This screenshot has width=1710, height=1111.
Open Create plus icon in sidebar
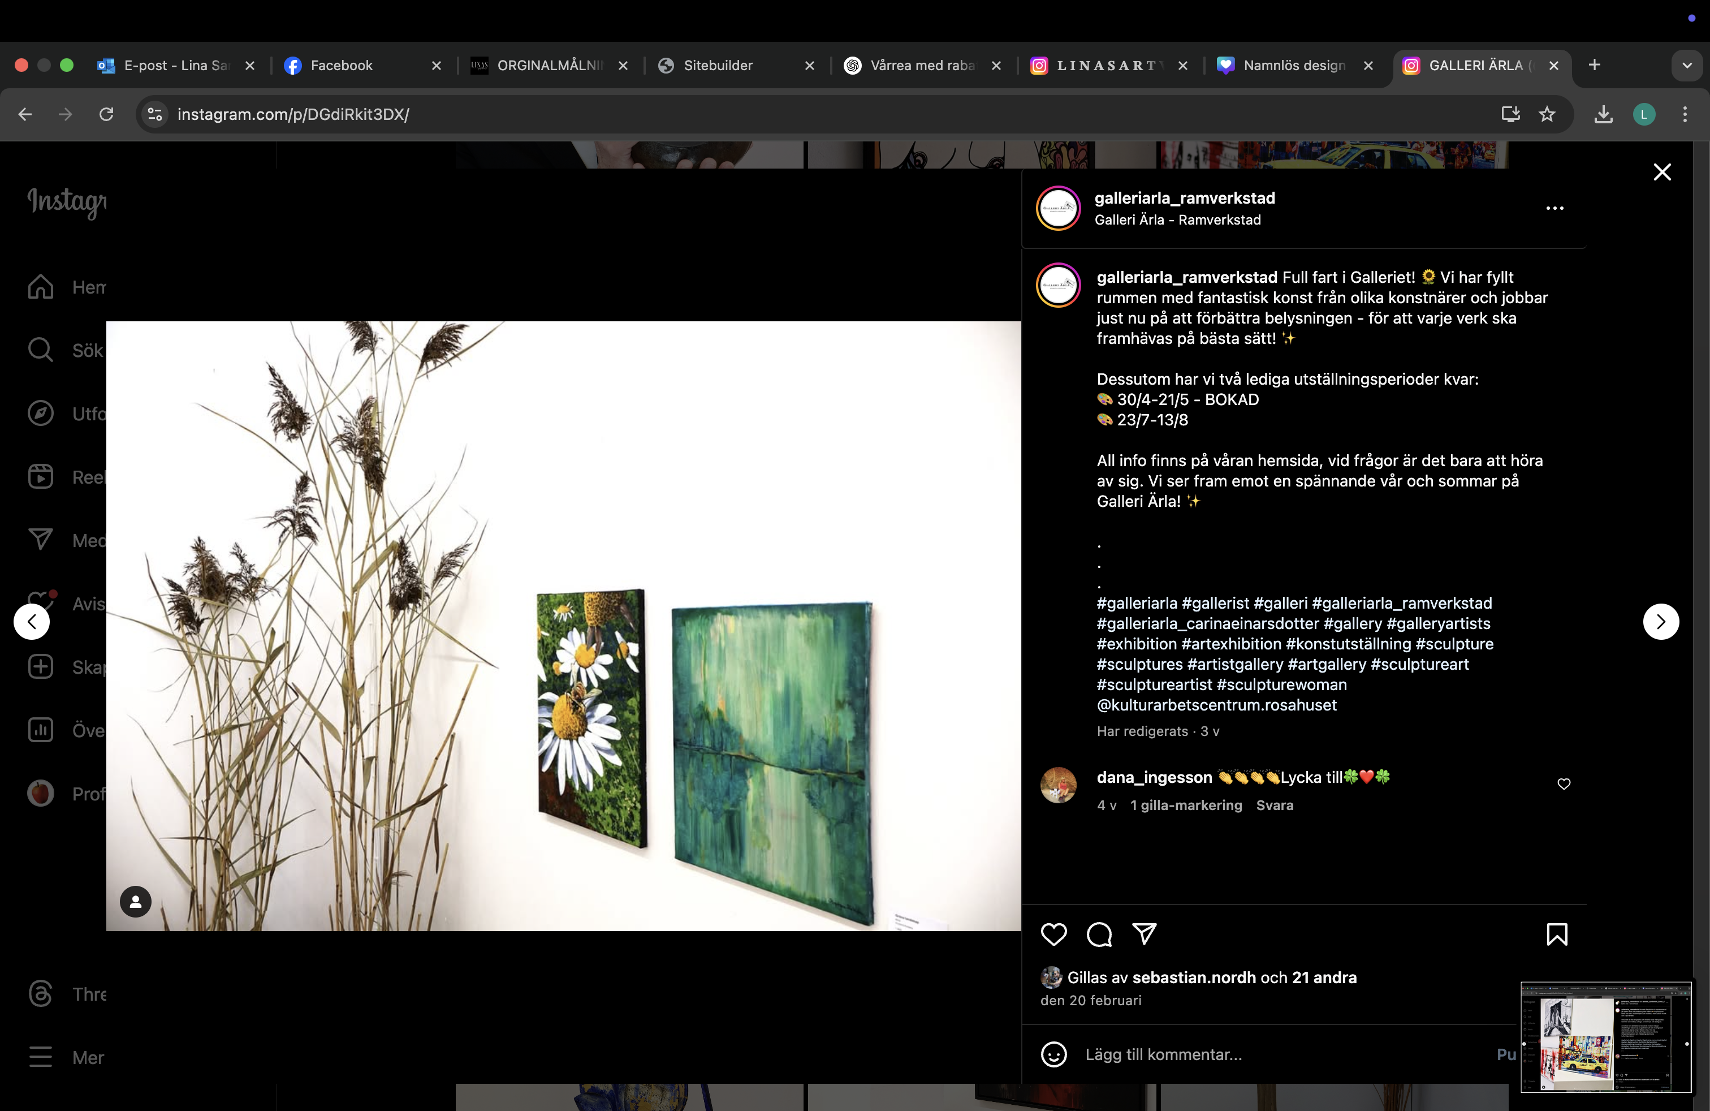(41, 667)
